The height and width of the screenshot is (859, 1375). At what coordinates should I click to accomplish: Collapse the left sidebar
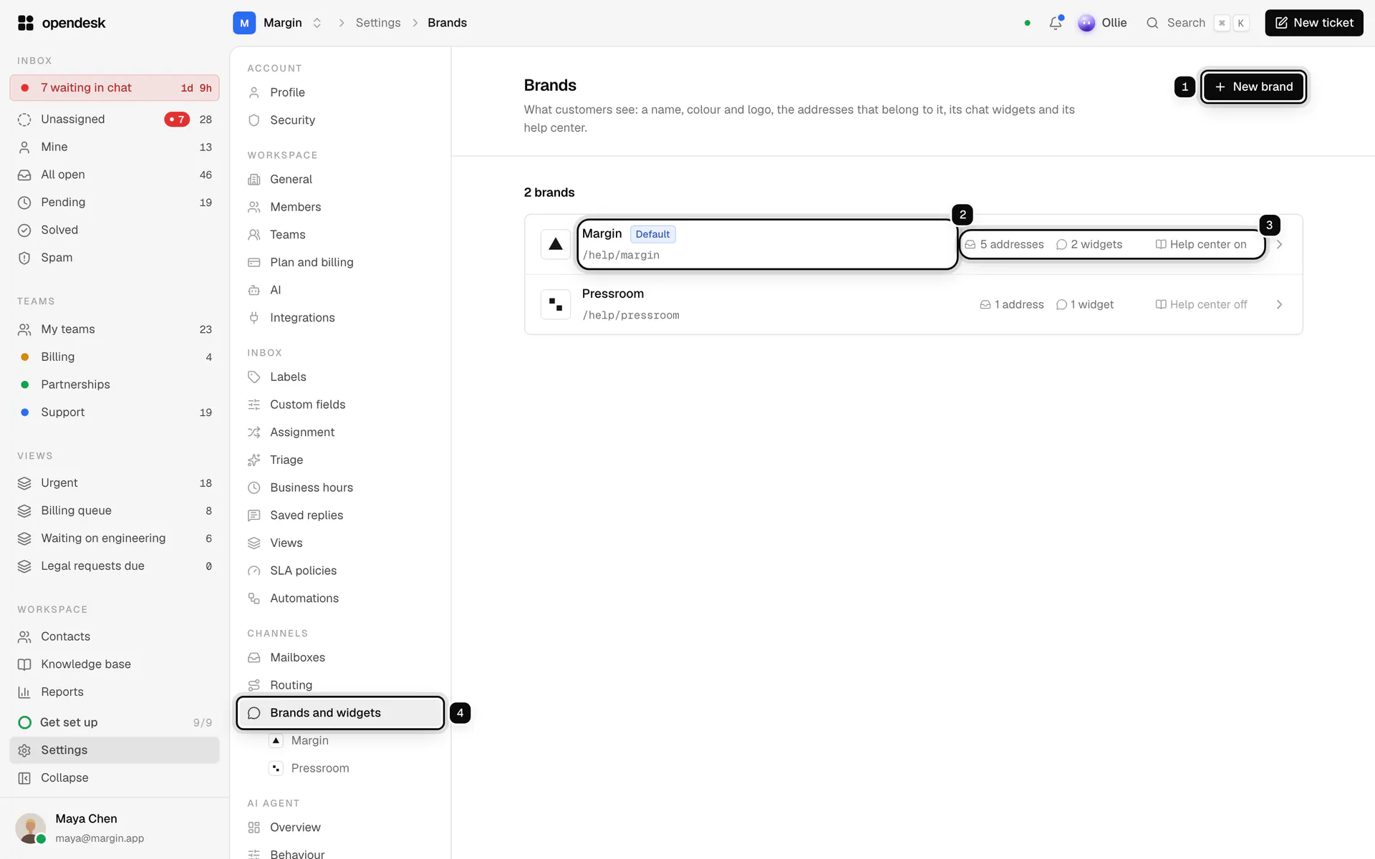click(115, 778)
